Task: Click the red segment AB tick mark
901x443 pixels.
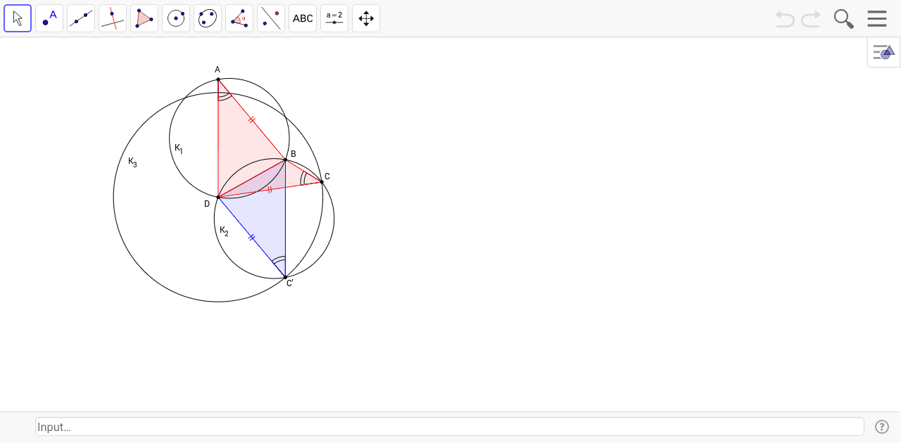Action: point(251,120)
